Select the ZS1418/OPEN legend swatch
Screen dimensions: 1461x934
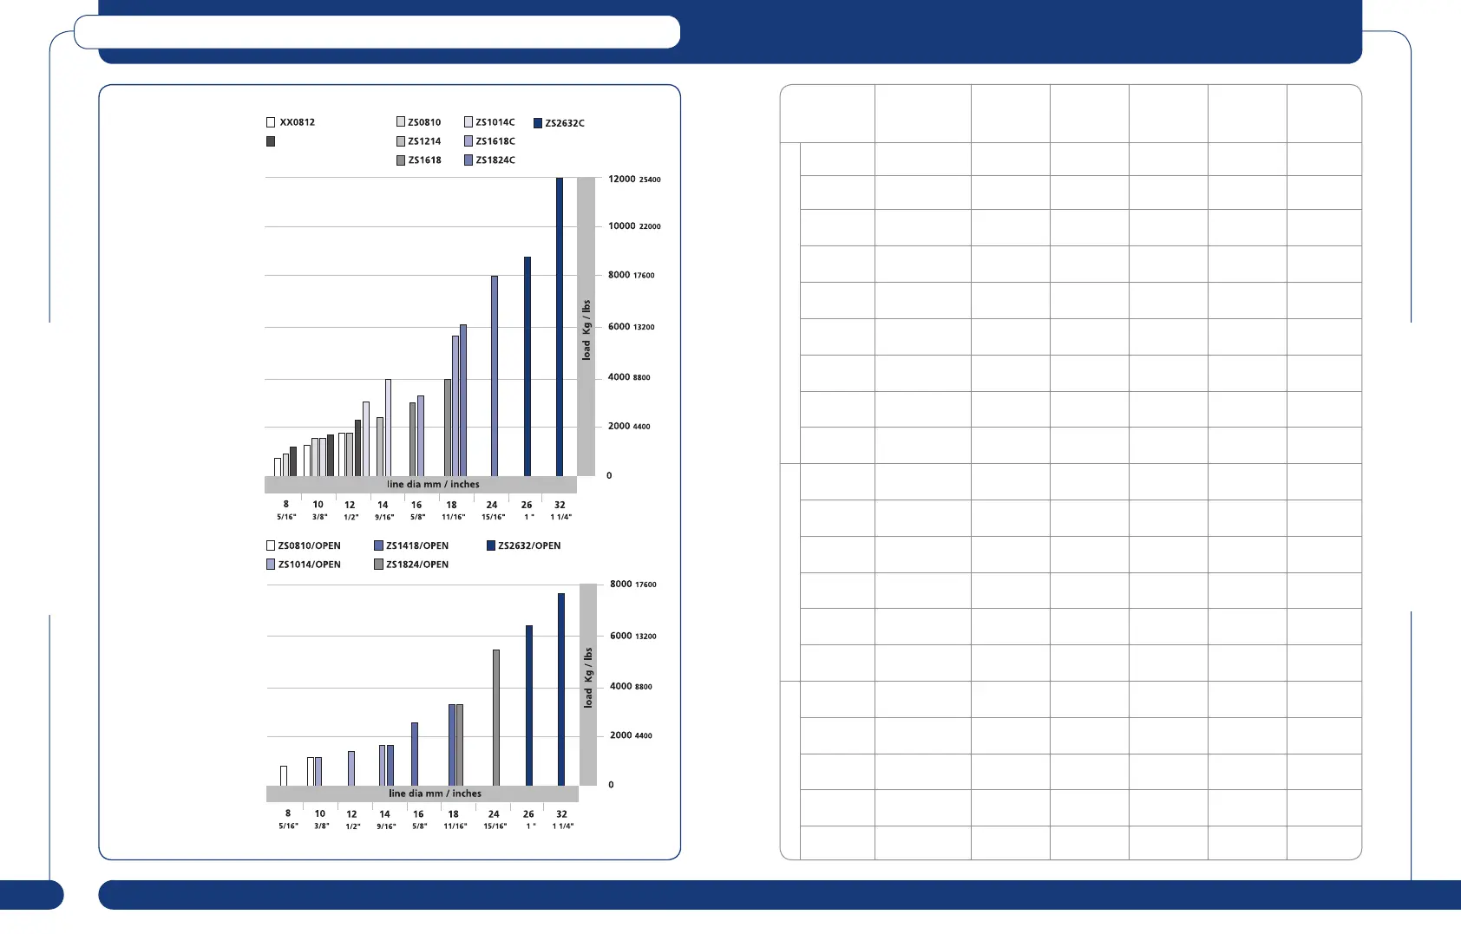point(378,545)
